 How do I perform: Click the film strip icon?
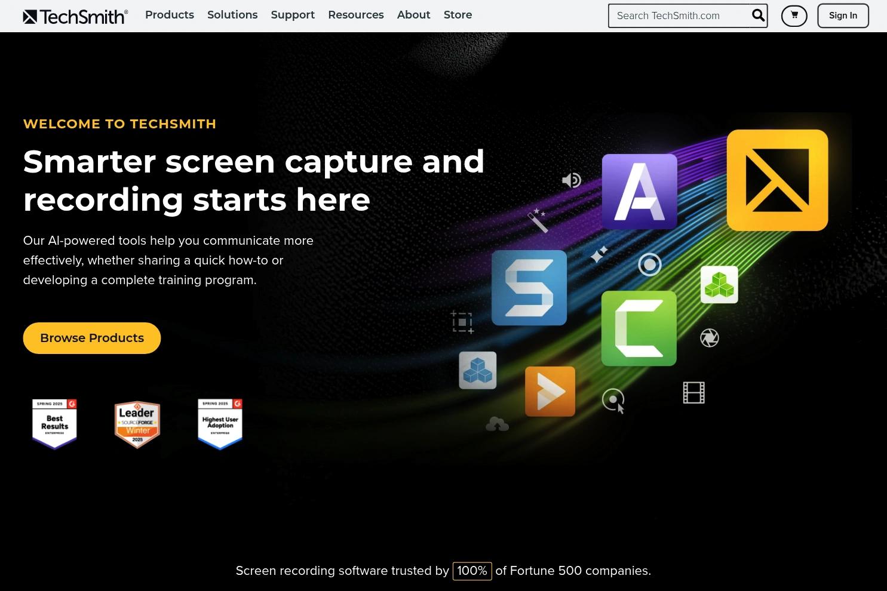tap(694, 393)
